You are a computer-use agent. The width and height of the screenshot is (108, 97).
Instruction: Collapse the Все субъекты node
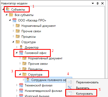tap(6, 15)
